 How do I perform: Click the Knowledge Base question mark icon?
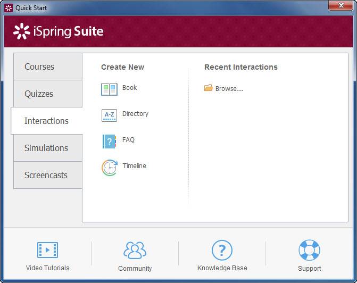pyautogui.click(x=222, y=250)
